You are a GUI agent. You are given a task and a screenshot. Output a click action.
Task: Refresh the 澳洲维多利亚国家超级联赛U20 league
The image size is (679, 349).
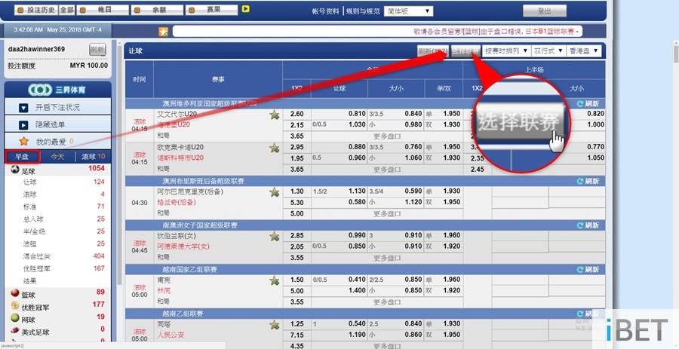(588, 103)
